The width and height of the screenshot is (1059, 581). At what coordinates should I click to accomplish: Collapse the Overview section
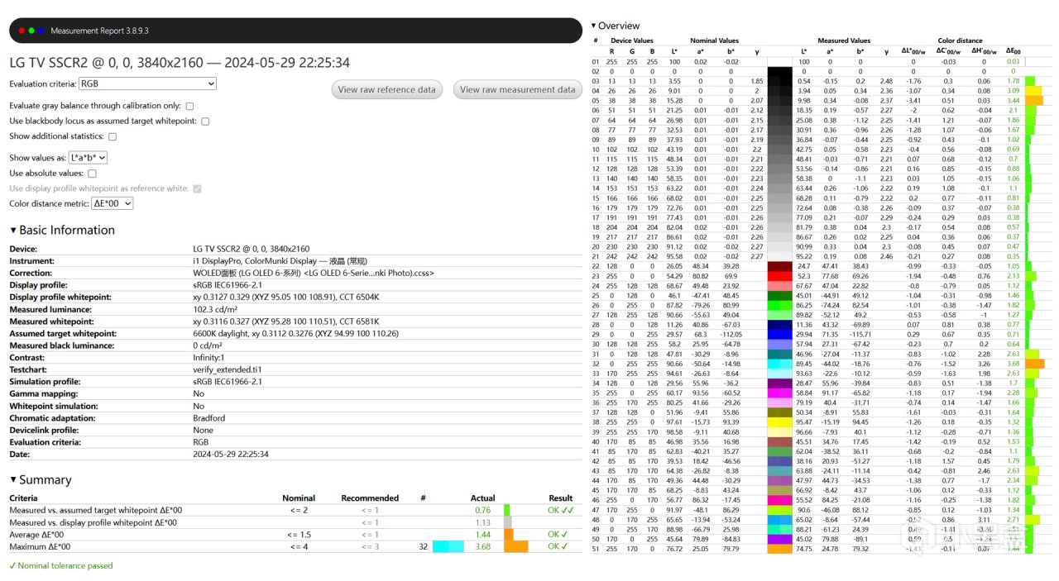click(615, 26)
